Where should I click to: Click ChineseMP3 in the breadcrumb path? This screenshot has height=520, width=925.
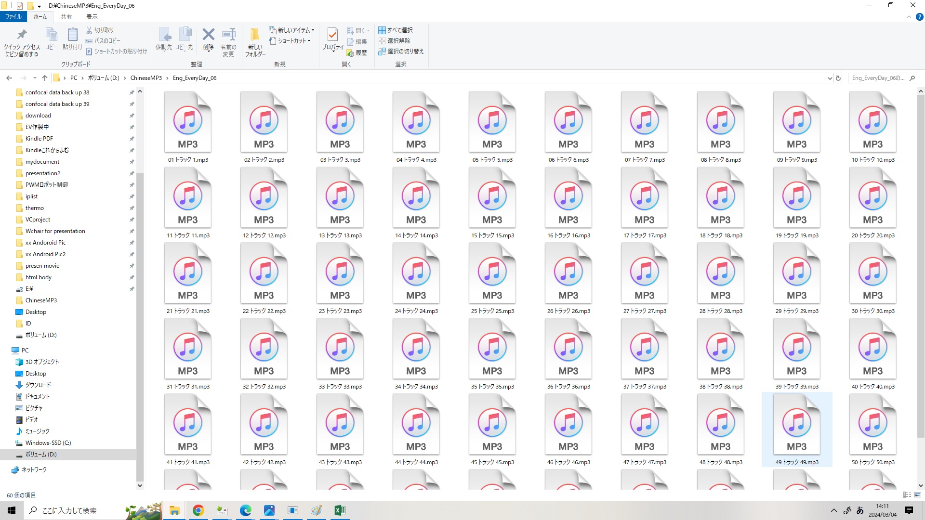(146, 78)
